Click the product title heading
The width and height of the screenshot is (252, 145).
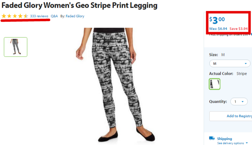(x=79, y=6)
